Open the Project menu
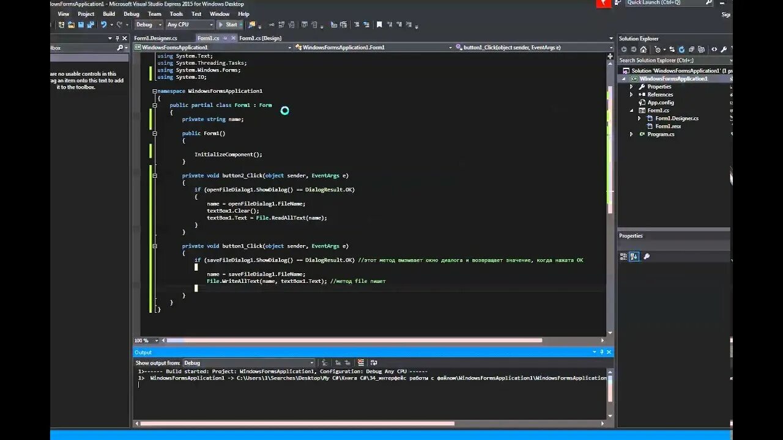This screenshot has width=783, height=440. tap(86, 14)
